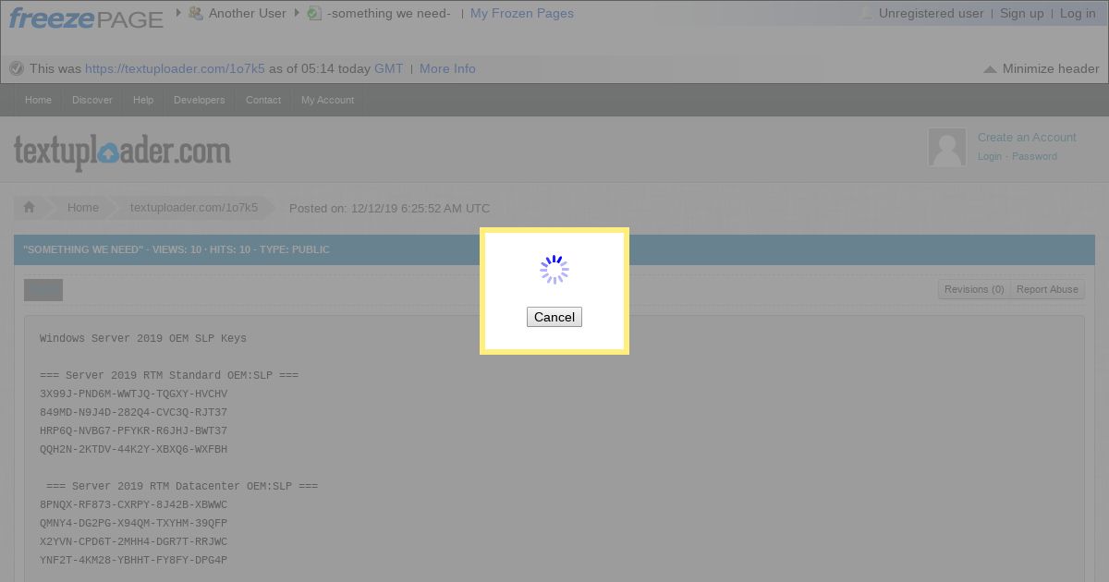Click the grey button above the paste text
The image size is (1109, 582).
(x=43, y=290)
